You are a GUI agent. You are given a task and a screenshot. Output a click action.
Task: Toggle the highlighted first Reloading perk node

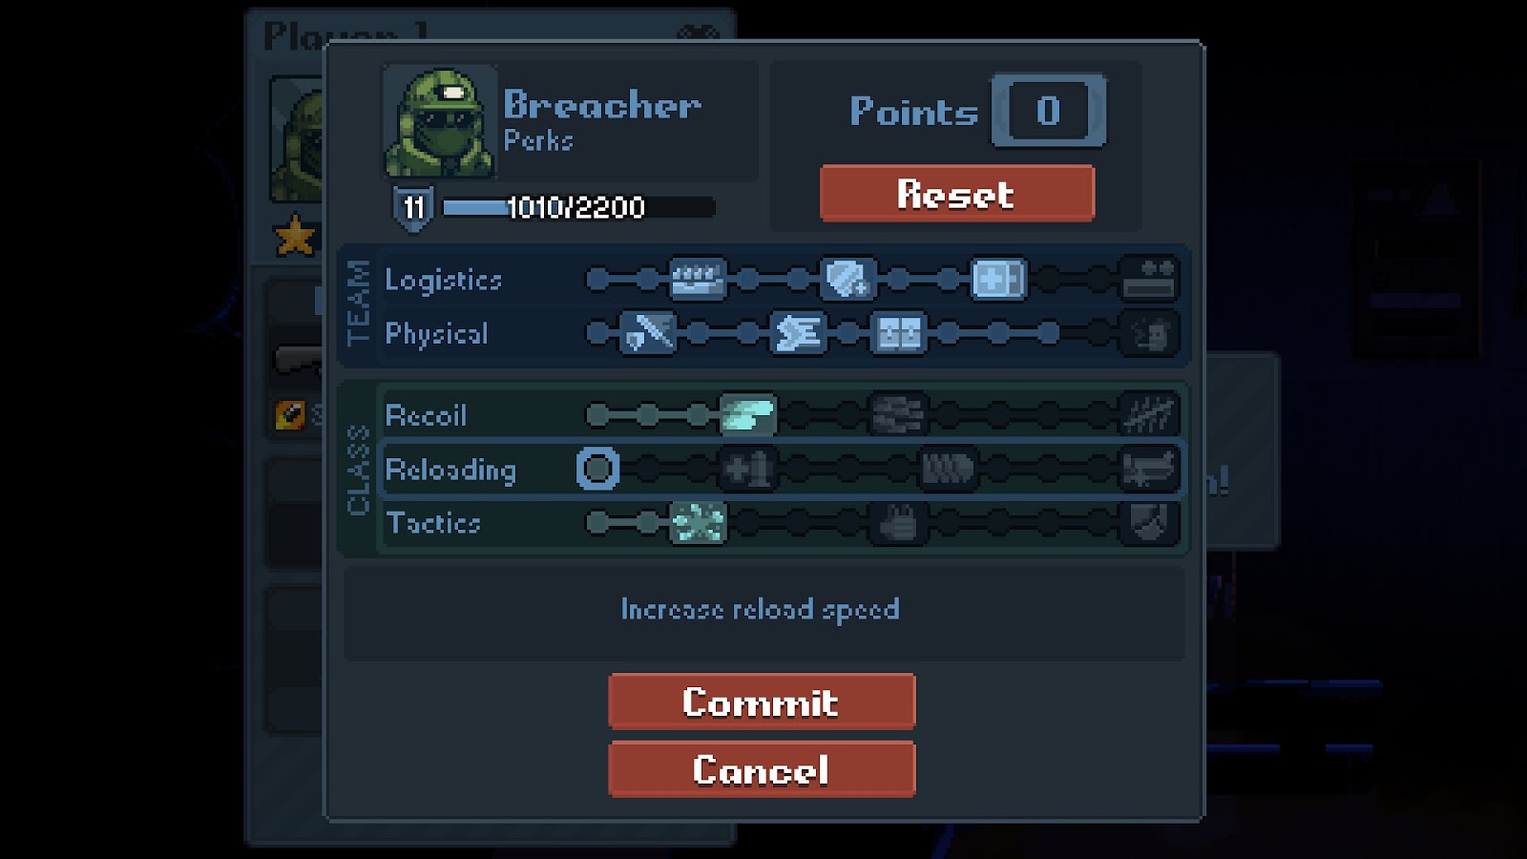pyautogui.click(x=598, y=469)
